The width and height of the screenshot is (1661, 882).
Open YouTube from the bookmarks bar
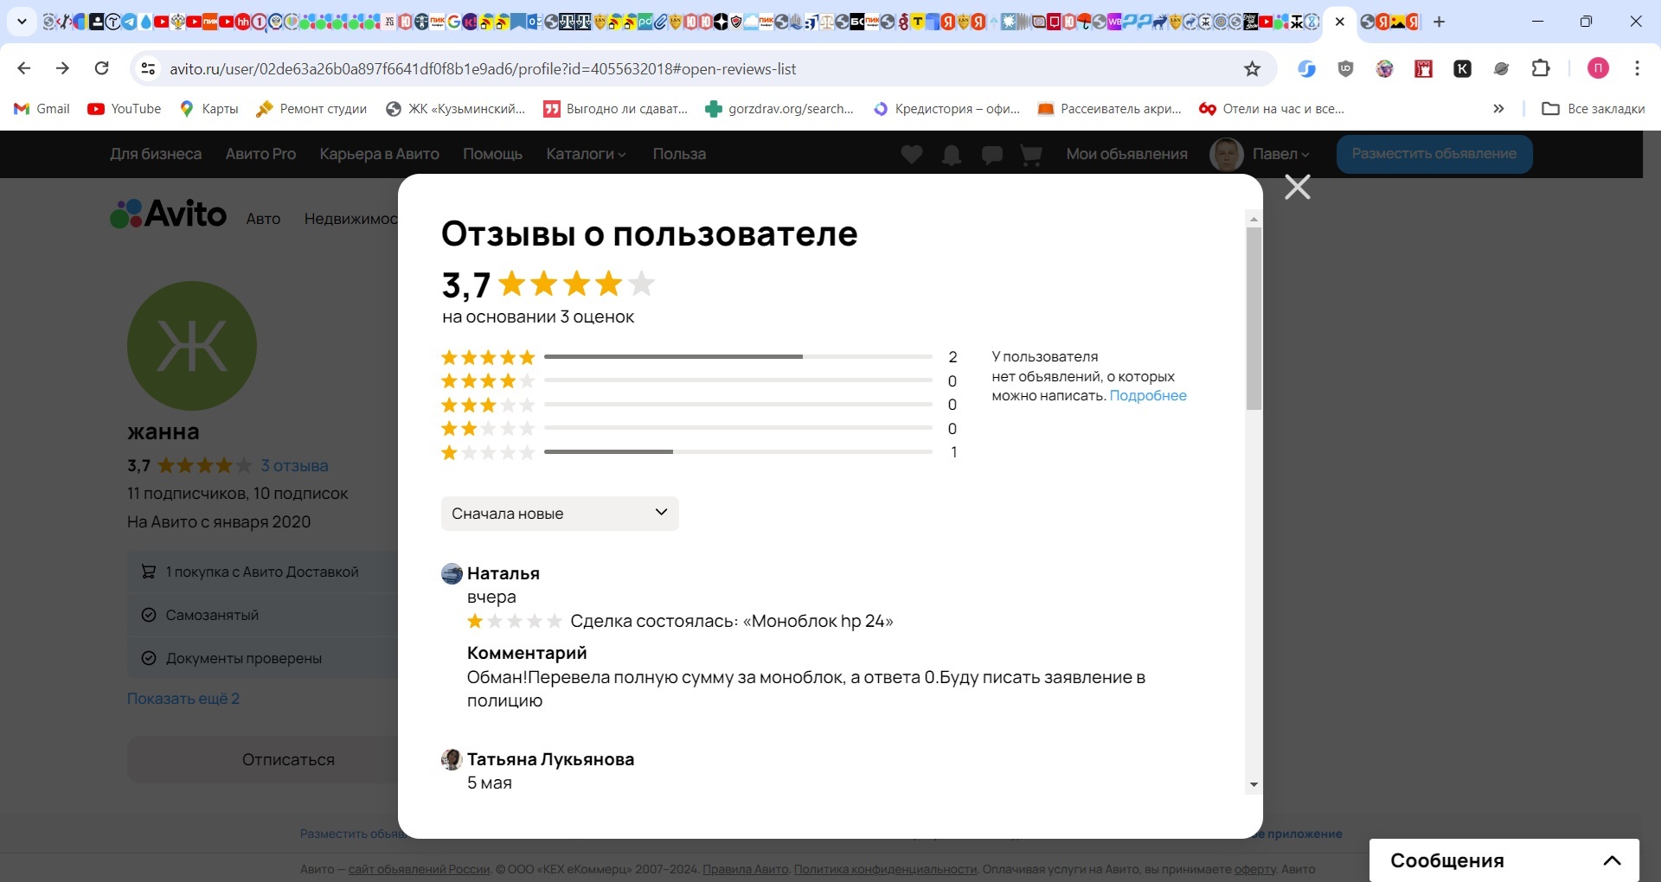[x=124, y=109]
